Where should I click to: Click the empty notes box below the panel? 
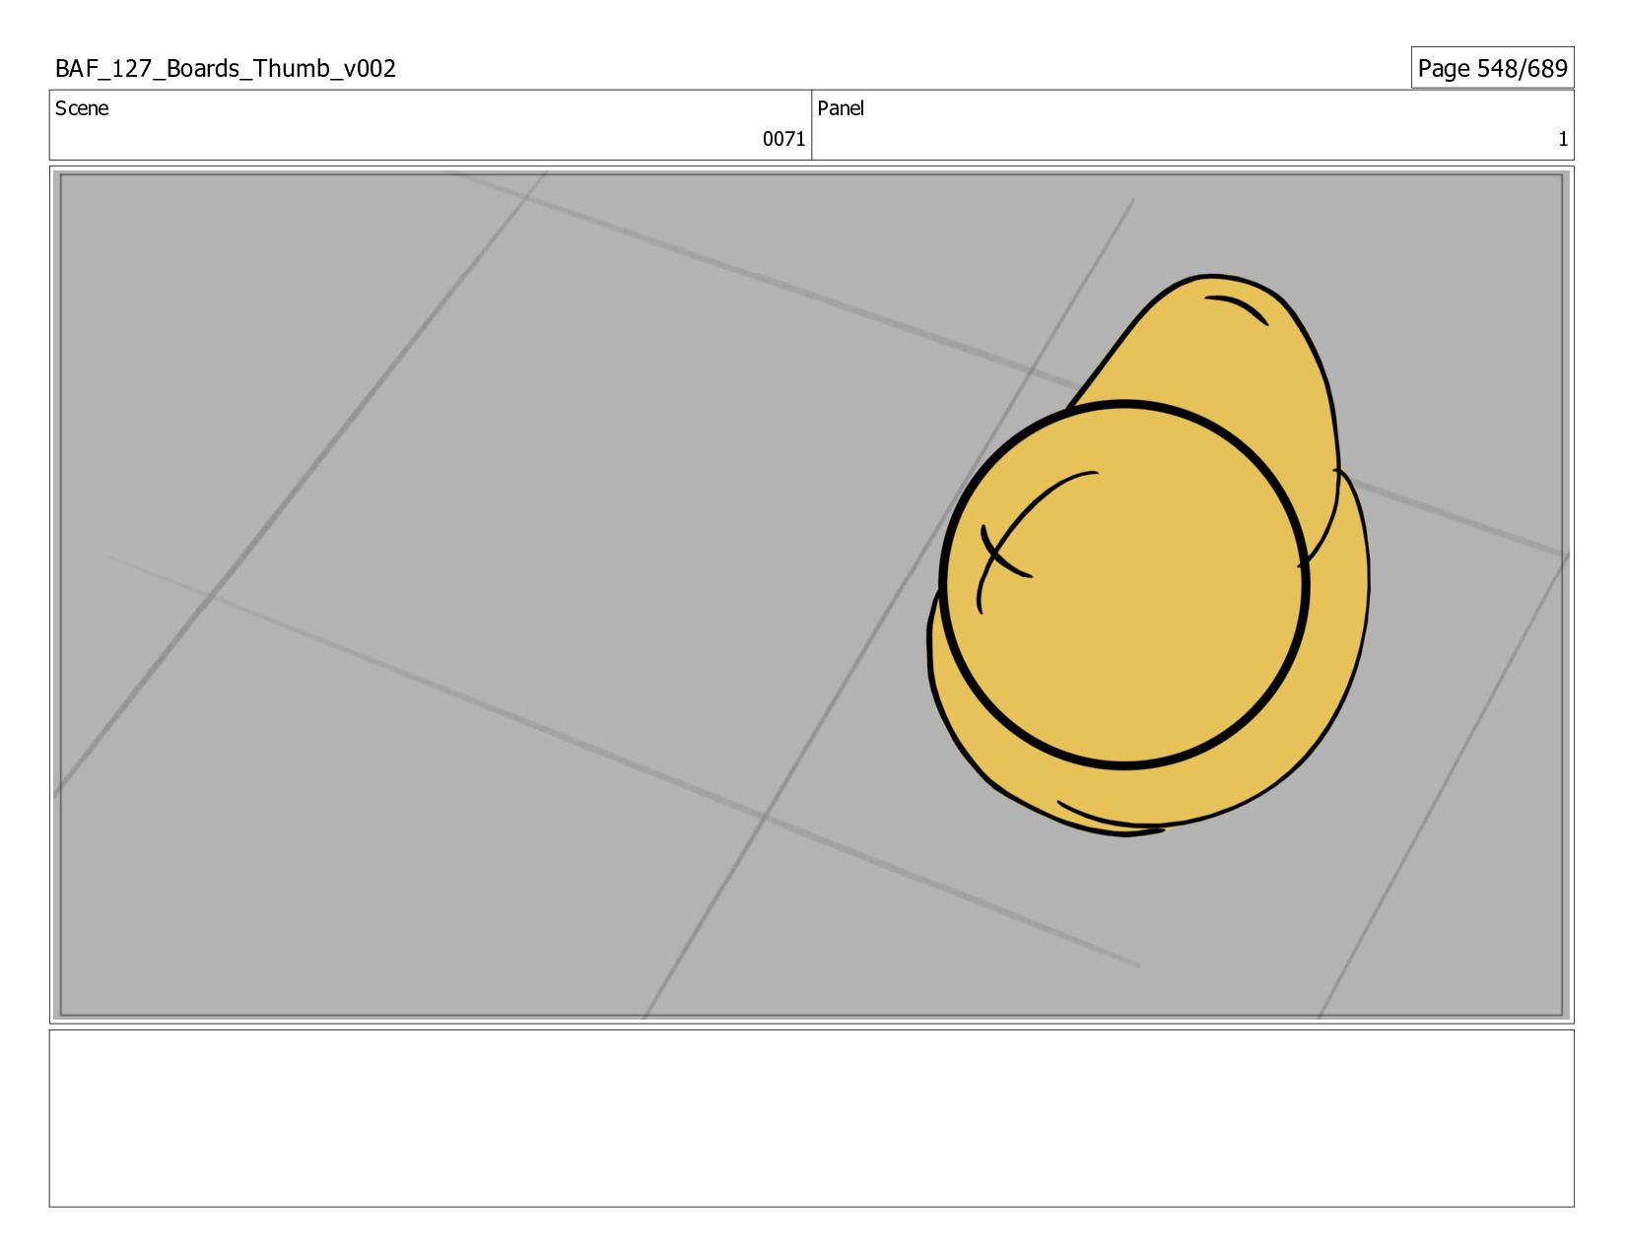(x=811, y=1118)
